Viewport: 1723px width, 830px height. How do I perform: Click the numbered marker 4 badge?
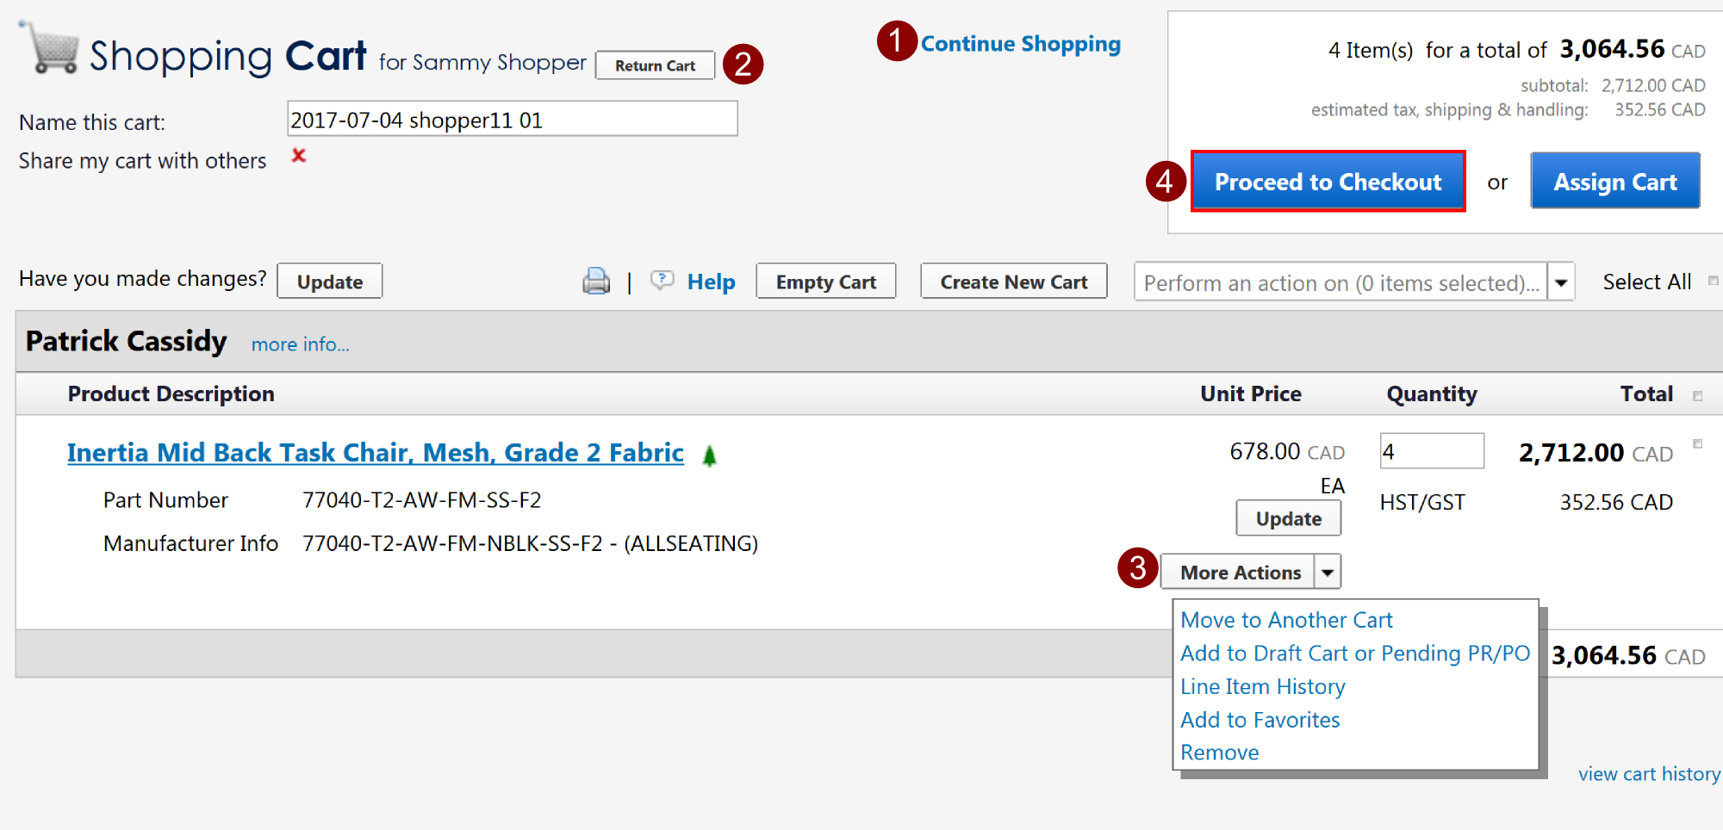click(1166, 182)
